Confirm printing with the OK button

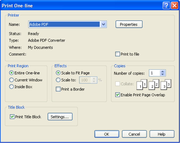pos(107,134)
